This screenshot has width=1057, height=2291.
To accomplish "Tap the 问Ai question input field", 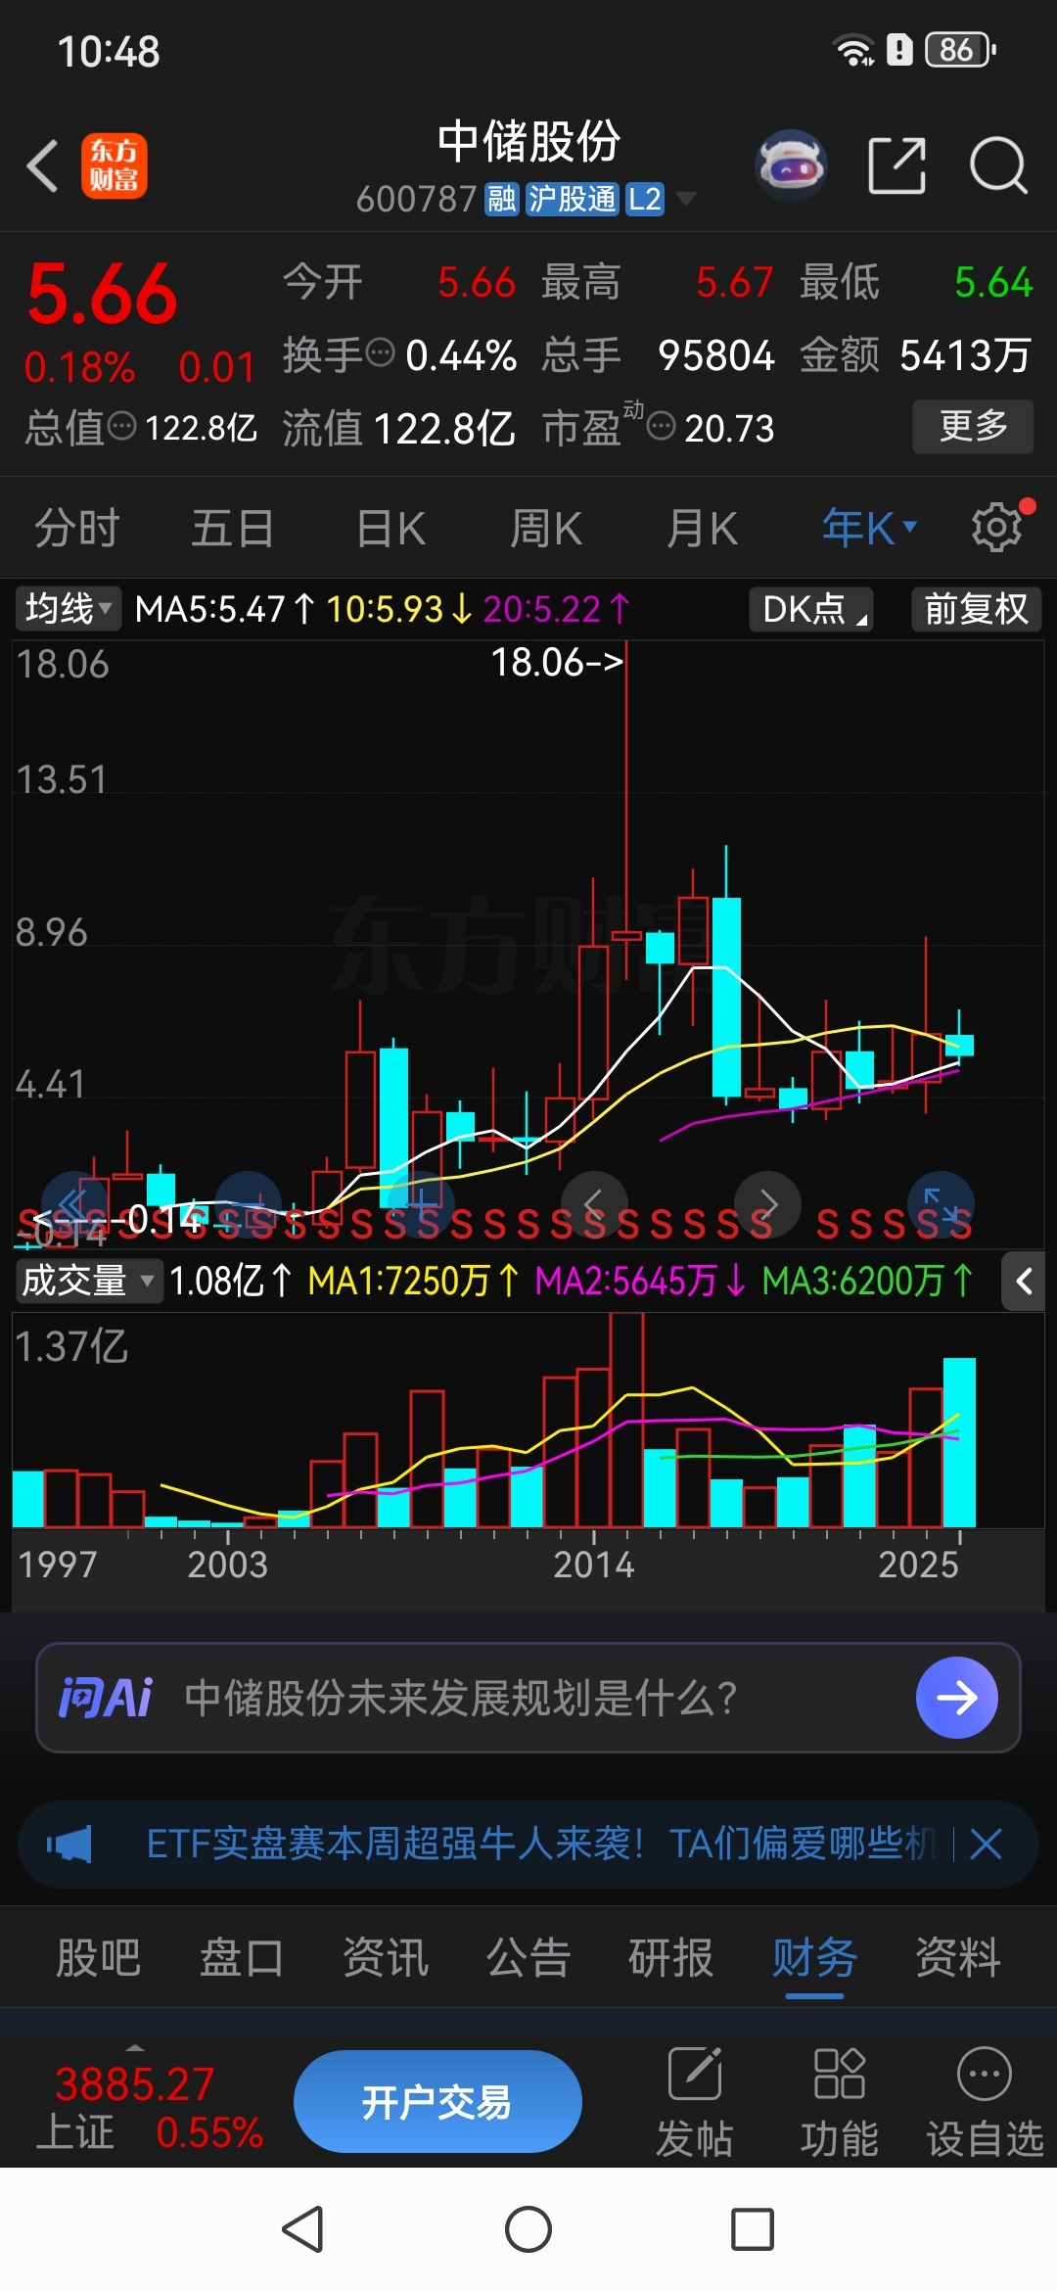I will coord(528,1697).
